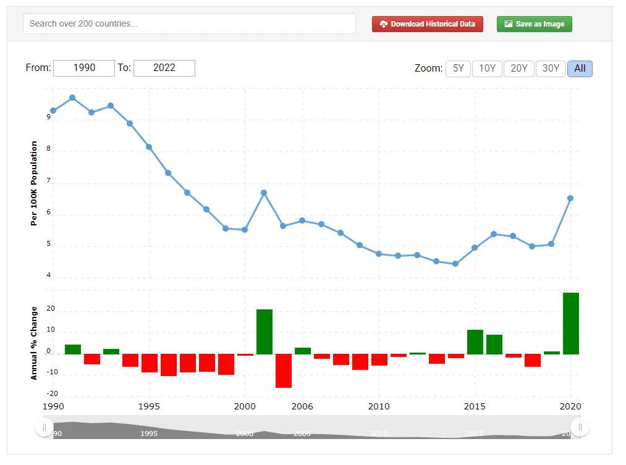Grab the left range slider handle

click(44, 427)
